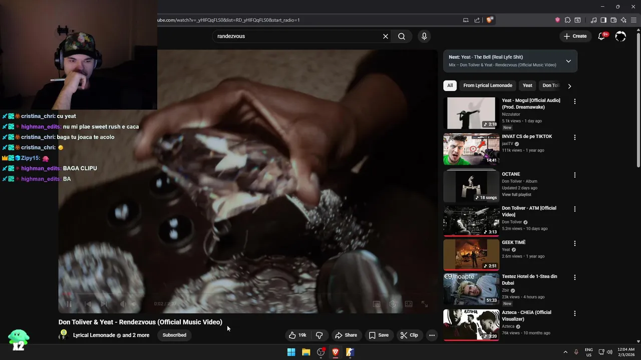The image size is (641, 360).
Task: Open Azteca - CHEiA Official Visualizer video
Action: (x=526, y=315)
